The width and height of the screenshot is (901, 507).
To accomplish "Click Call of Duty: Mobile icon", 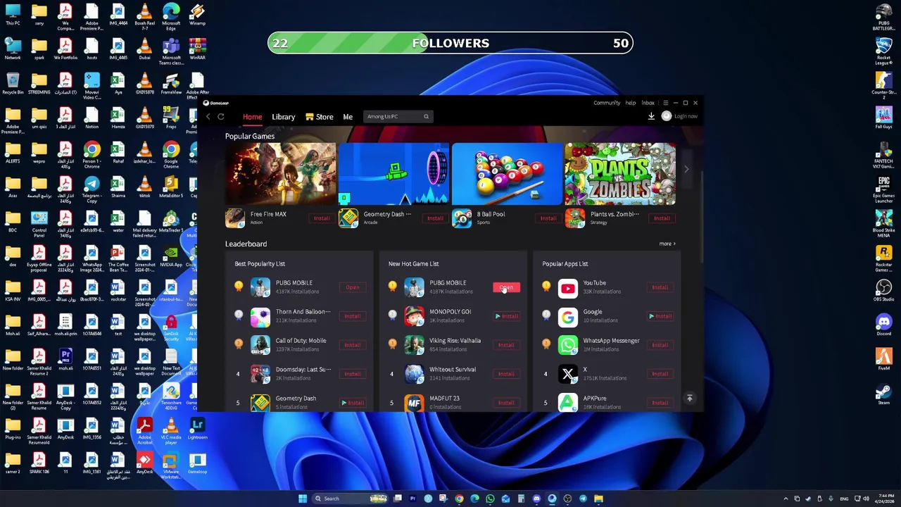I will coord(260,345).
